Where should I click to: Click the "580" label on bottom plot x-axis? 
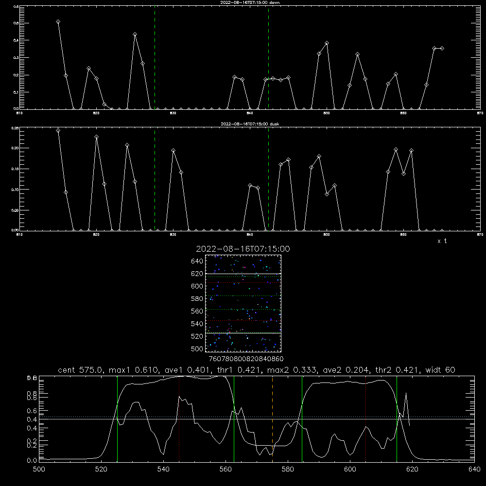pyautogui.click(x=288, y=469)
